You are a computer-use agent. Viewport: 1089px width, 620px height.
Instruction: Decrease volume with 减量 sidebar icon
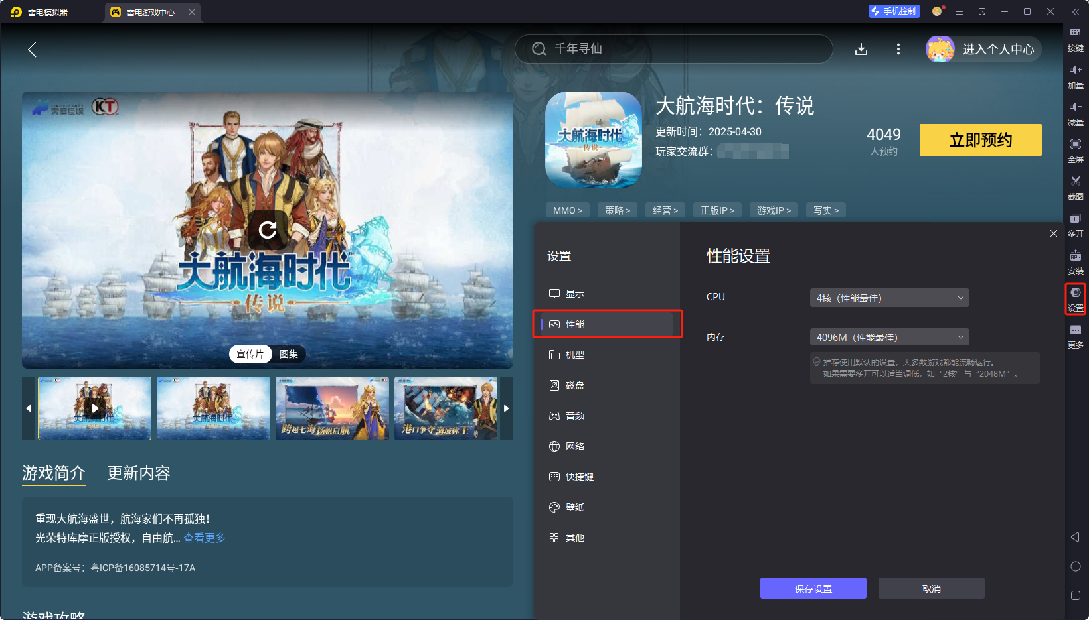(1075, 113)
